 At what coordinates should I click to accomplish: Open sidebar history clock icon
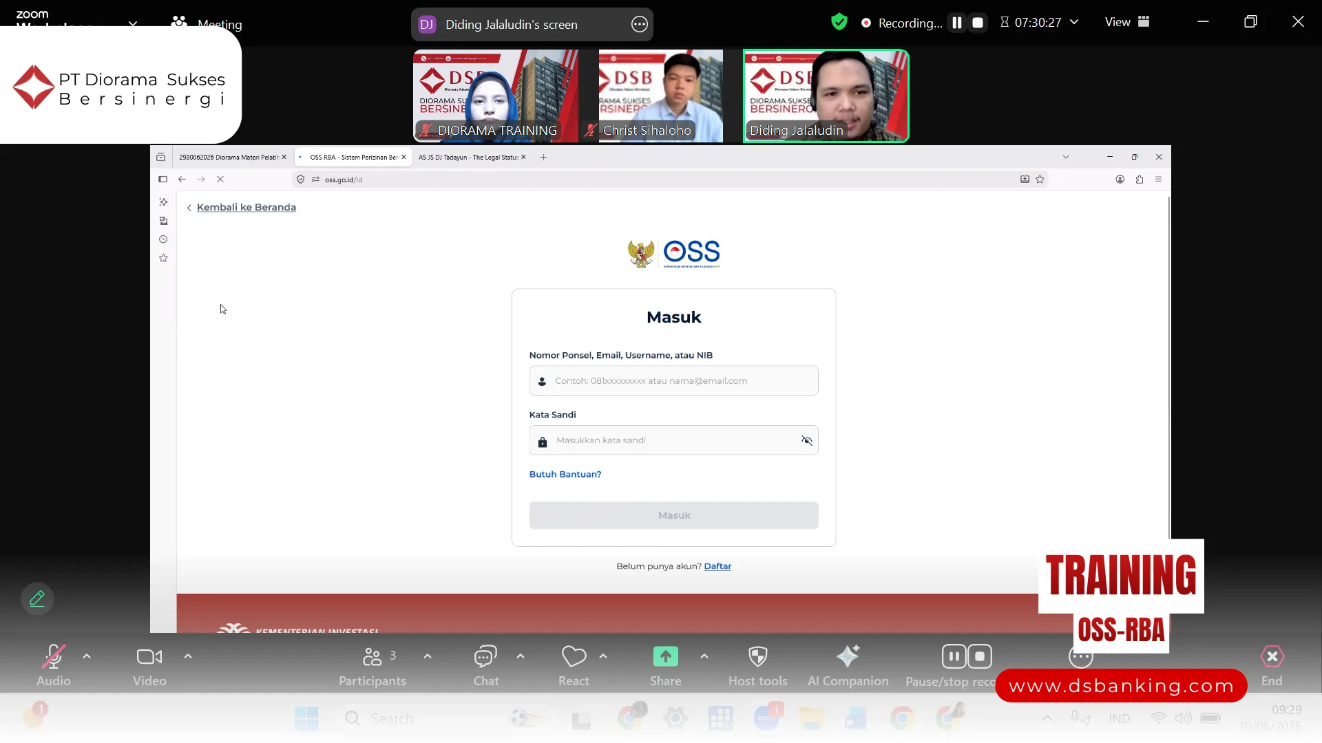click(x=163, y=239)
